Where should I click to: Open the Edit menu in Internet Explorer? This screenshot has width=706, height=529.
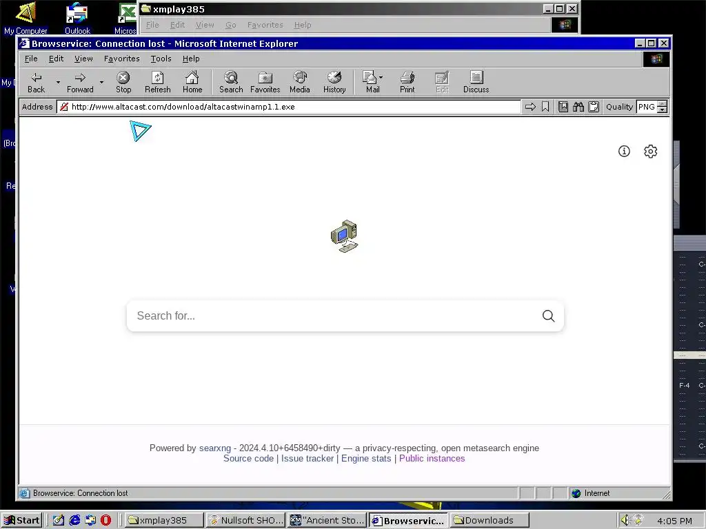point(57,59)
